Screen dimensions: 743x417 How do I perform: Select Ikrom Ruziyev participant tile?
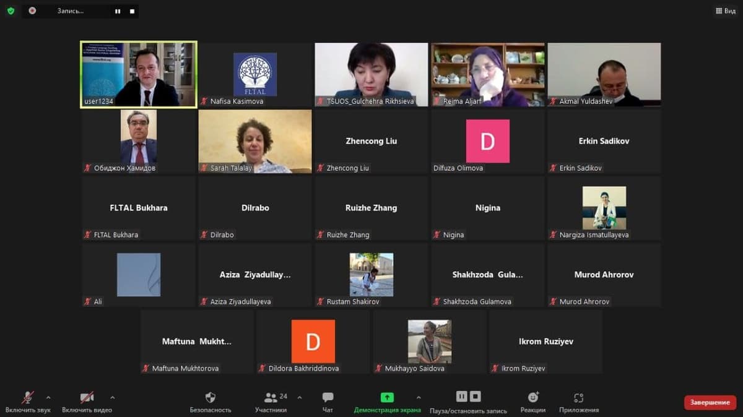[x=546, y=342]
